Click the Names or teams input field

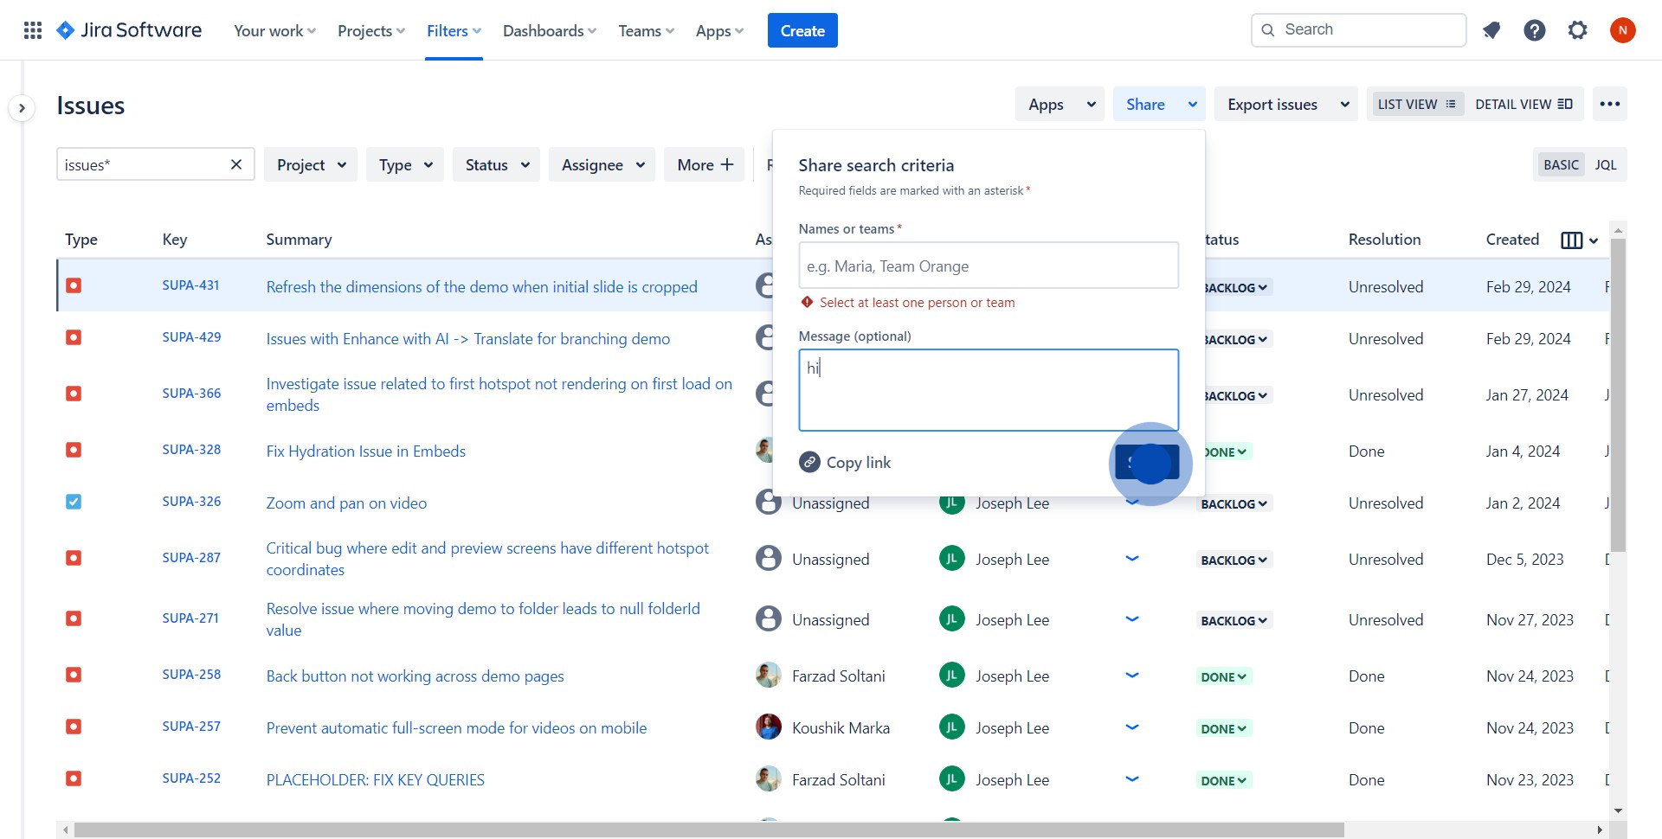pos(988,266)
